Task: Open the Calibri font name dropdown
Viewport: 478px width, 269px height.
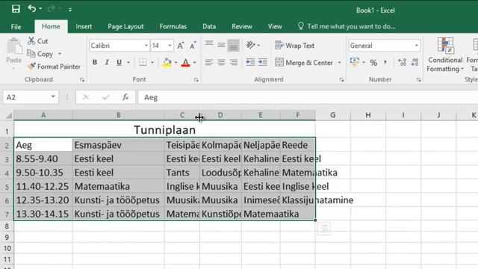Action: 146,46
